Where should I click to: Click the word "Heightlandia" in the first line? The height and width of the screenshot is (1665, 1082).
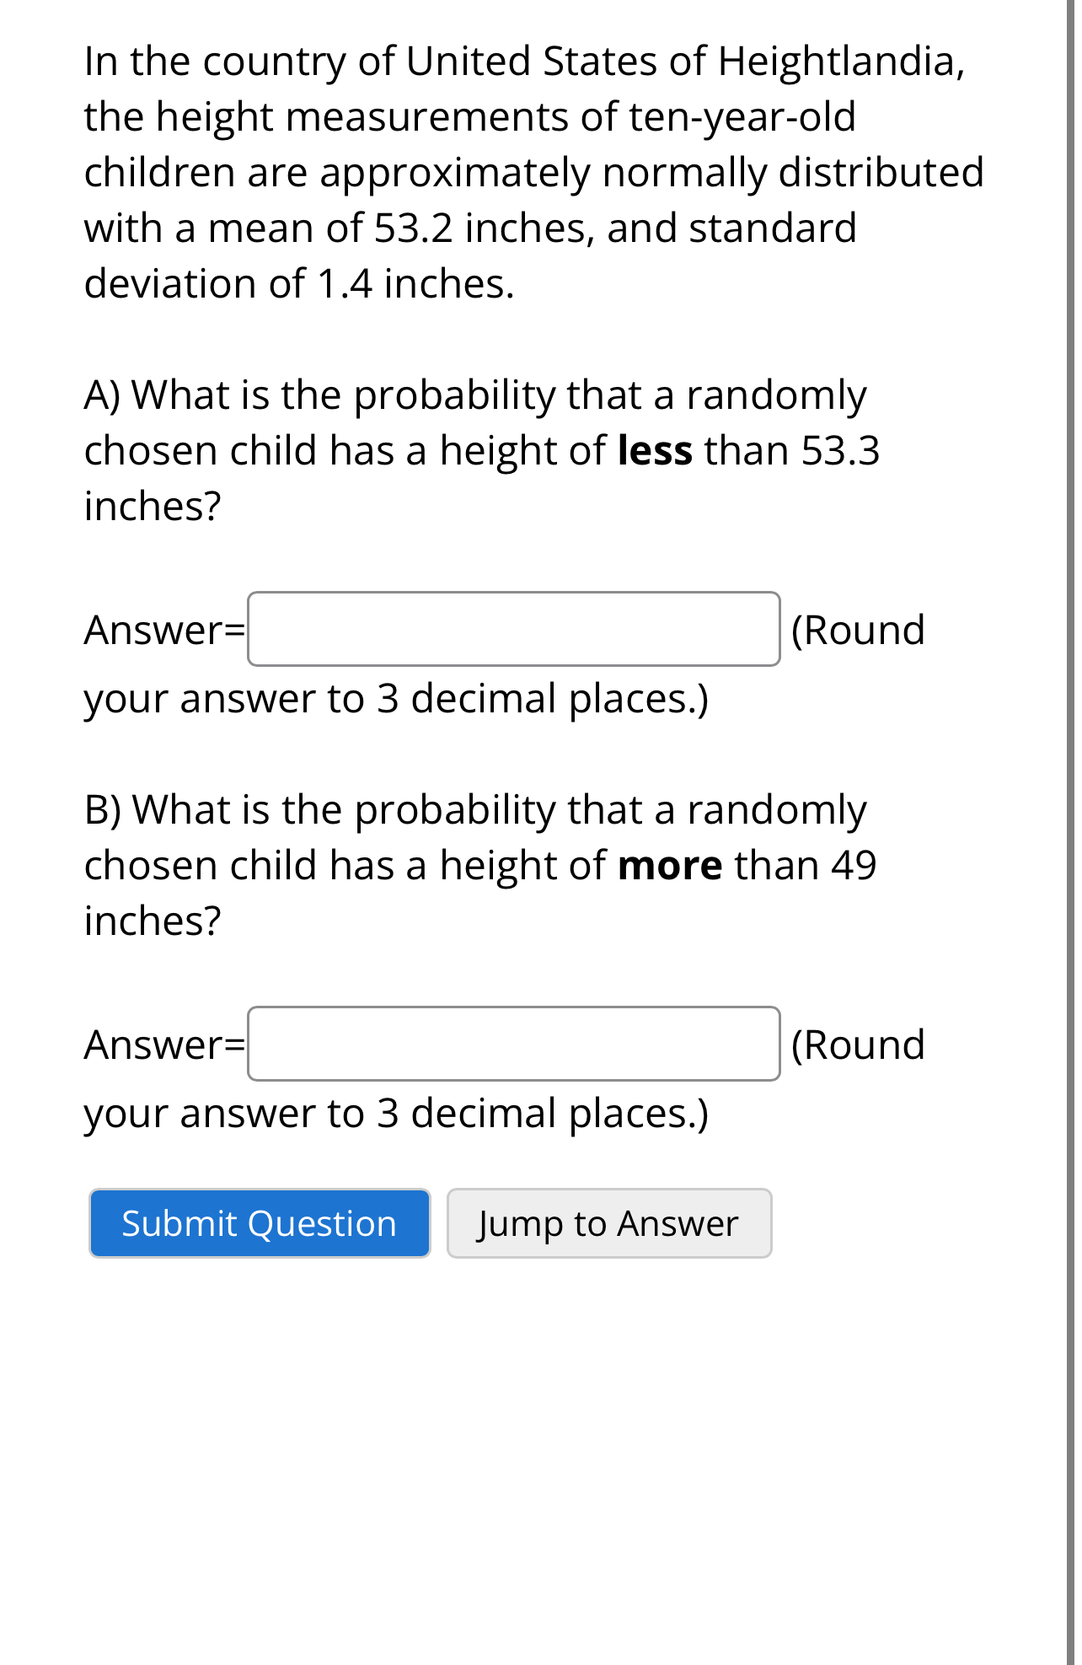tap(840, 62)
